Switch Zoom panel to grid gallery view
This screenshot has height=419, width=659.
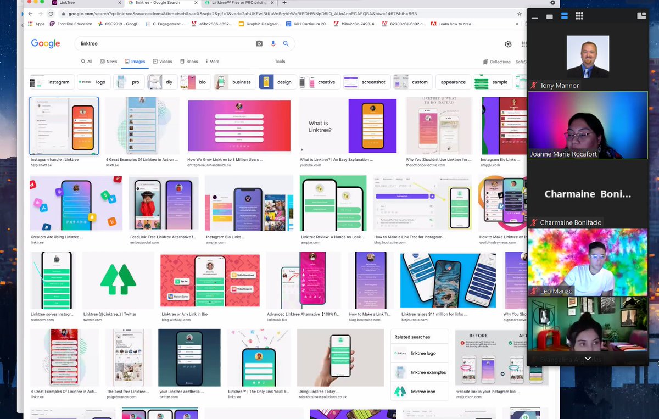[x=579, y=16]
